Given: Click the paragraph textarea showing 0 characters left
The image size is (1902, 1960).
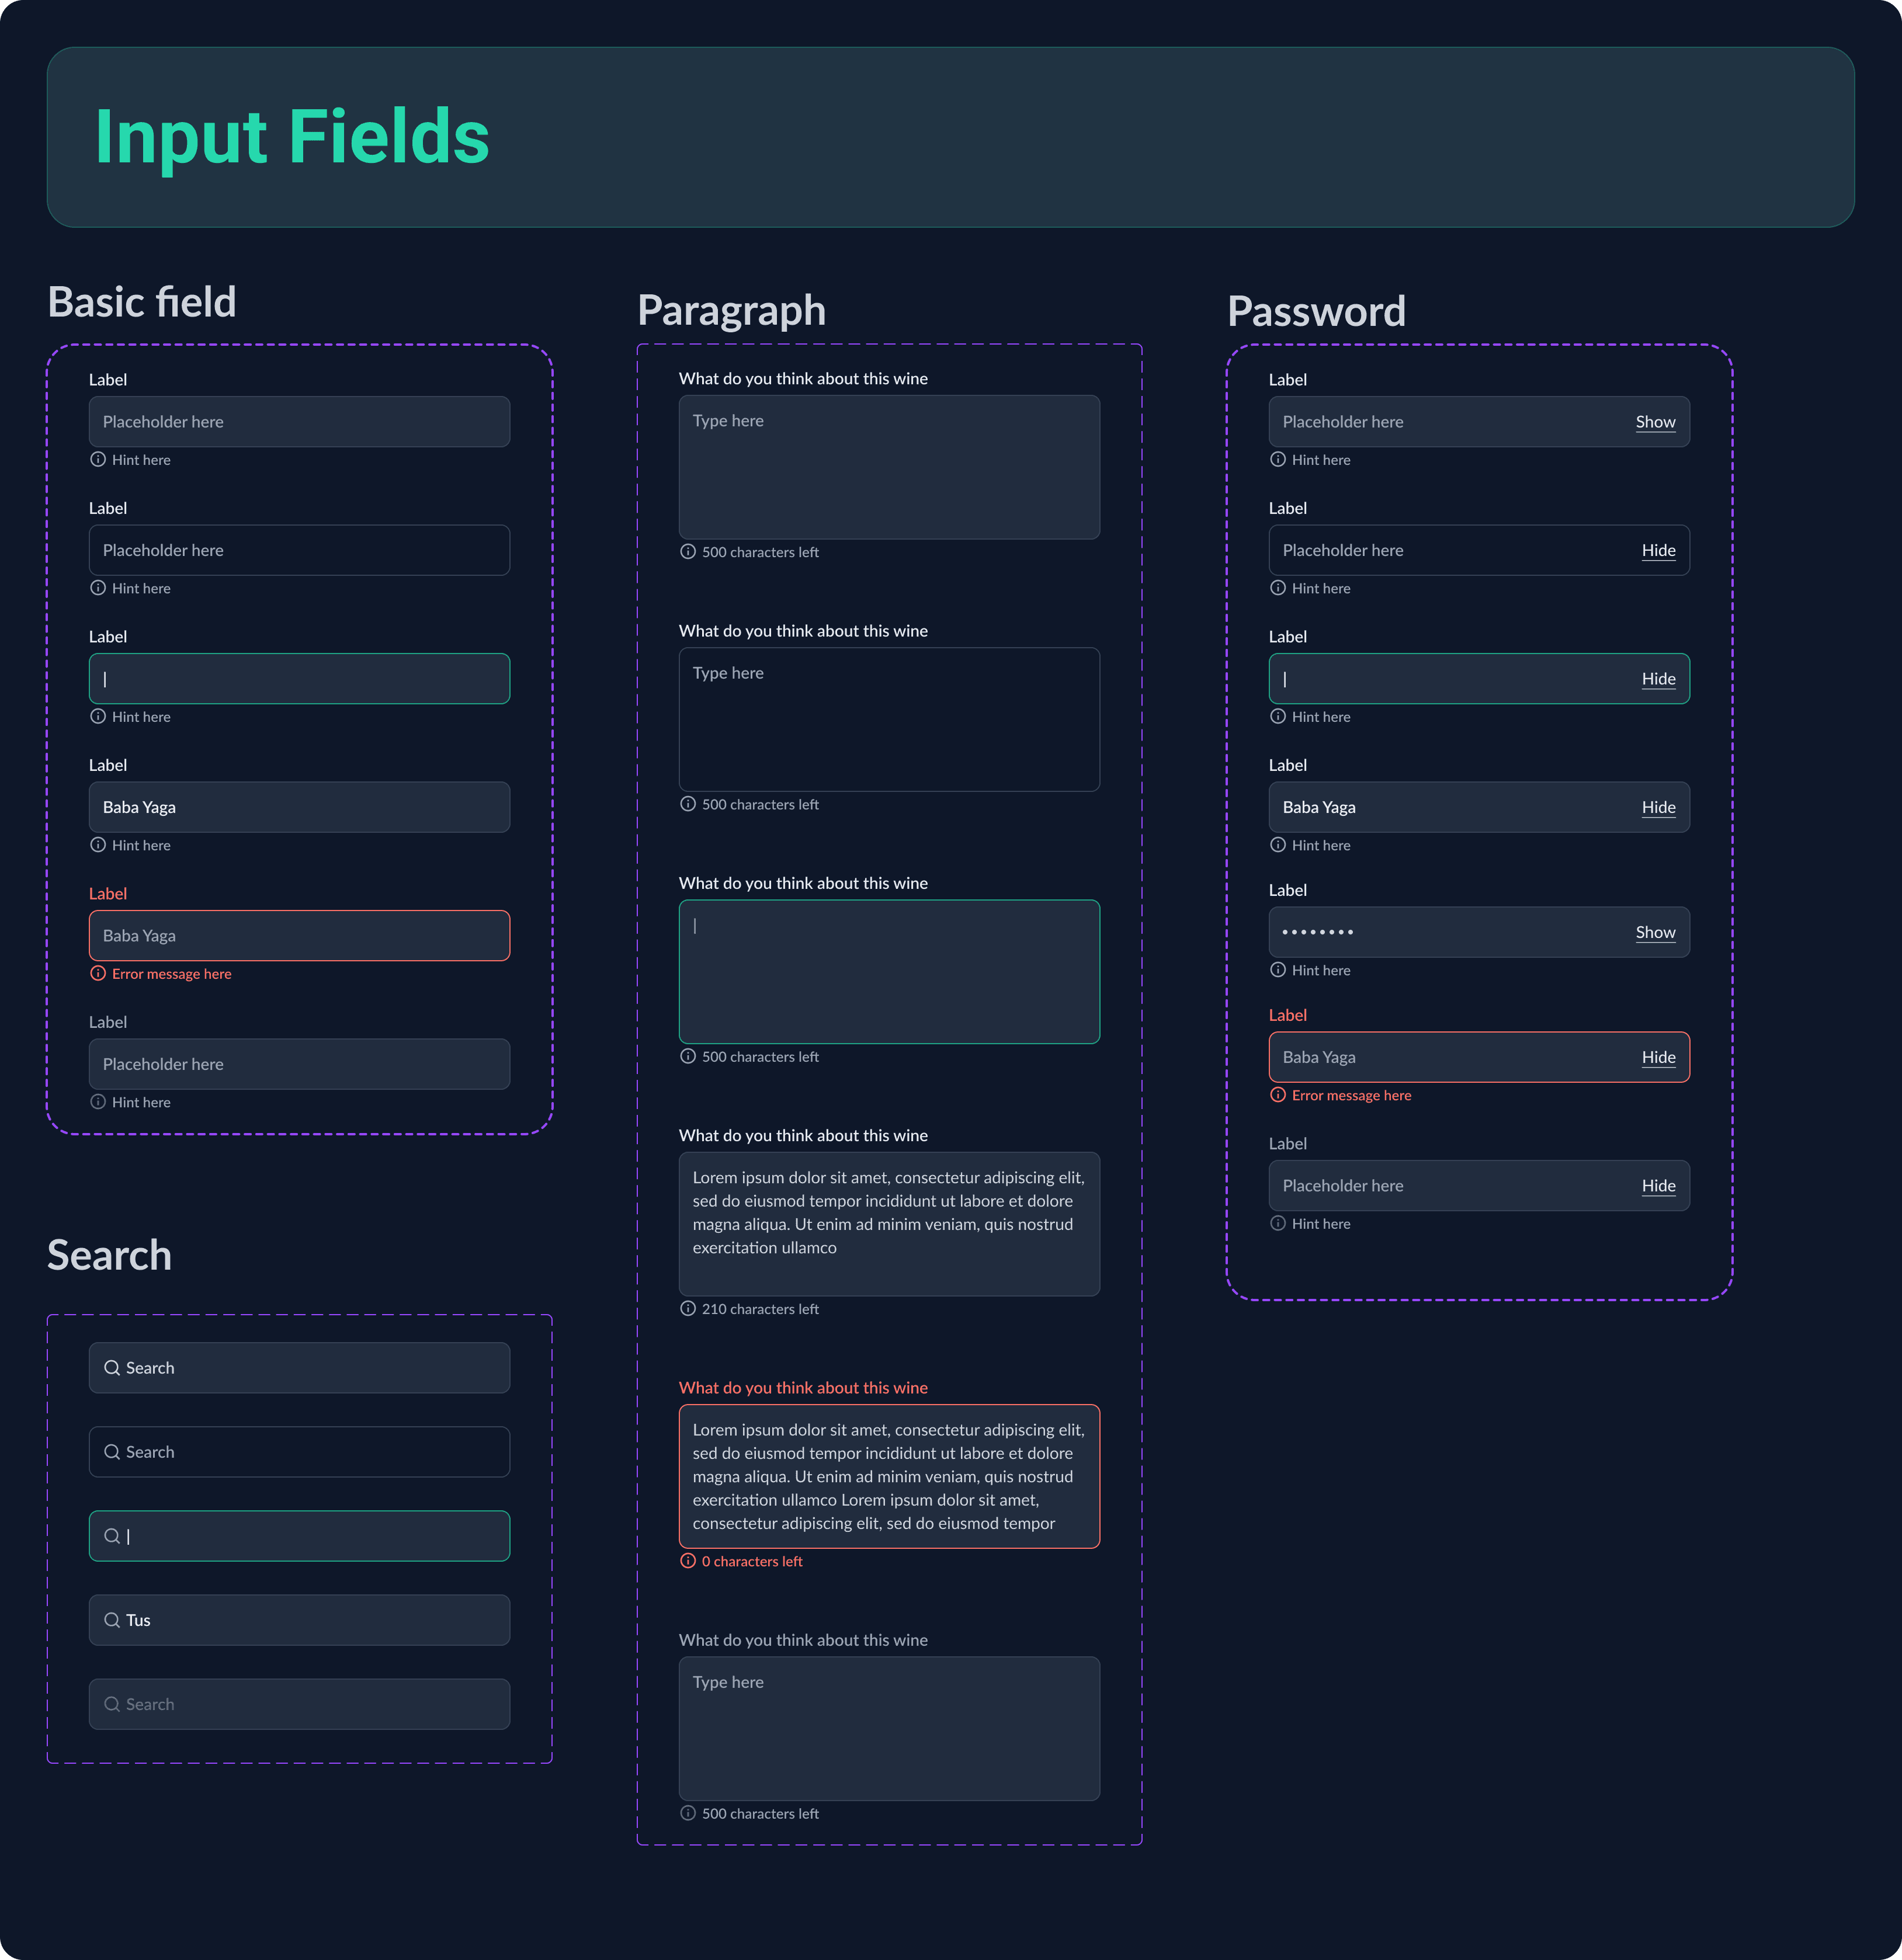Looking at the screenshot, I should point(889,1476).
